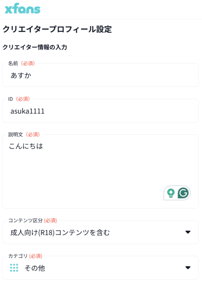Focus the 名前 field containing あすか
Screen dimensions: 202x285
(100, 75)
